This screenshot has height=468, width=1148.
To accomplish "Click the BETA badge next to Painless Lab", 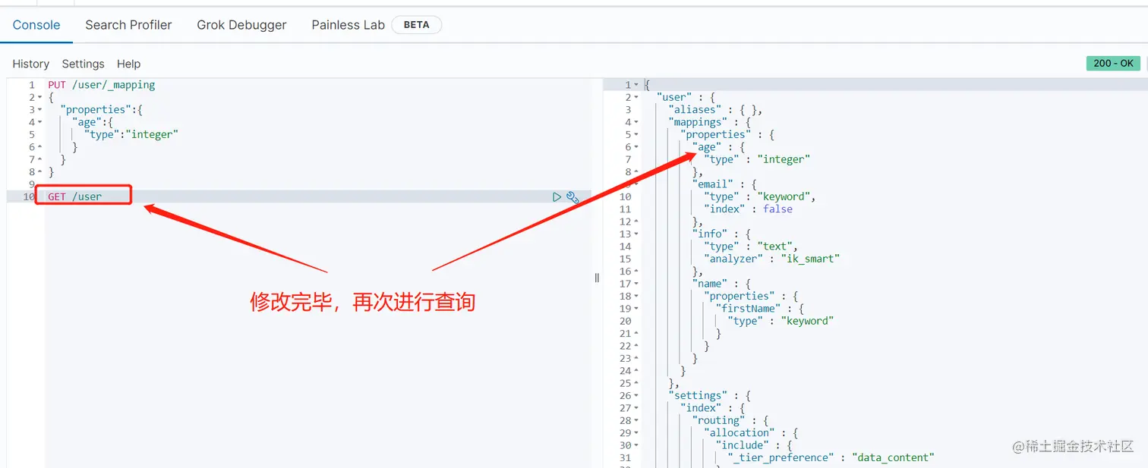I will click(x=416, y=24).
